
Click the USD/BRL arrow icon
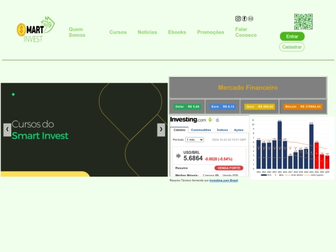[179, 156]
